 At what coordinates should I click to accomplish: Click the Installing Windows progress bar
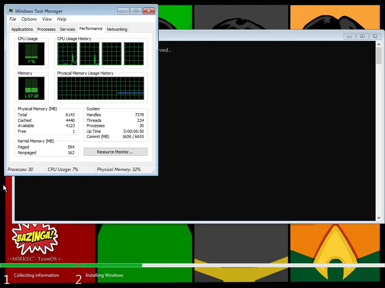(232, 265)
